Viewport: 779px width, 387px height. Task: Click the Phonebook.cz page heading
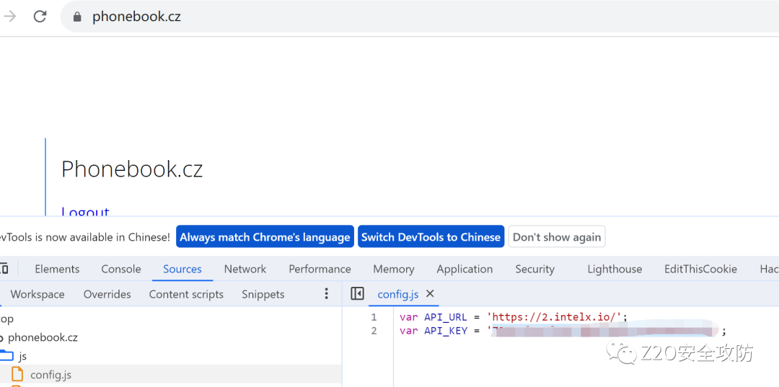point(132,169)
